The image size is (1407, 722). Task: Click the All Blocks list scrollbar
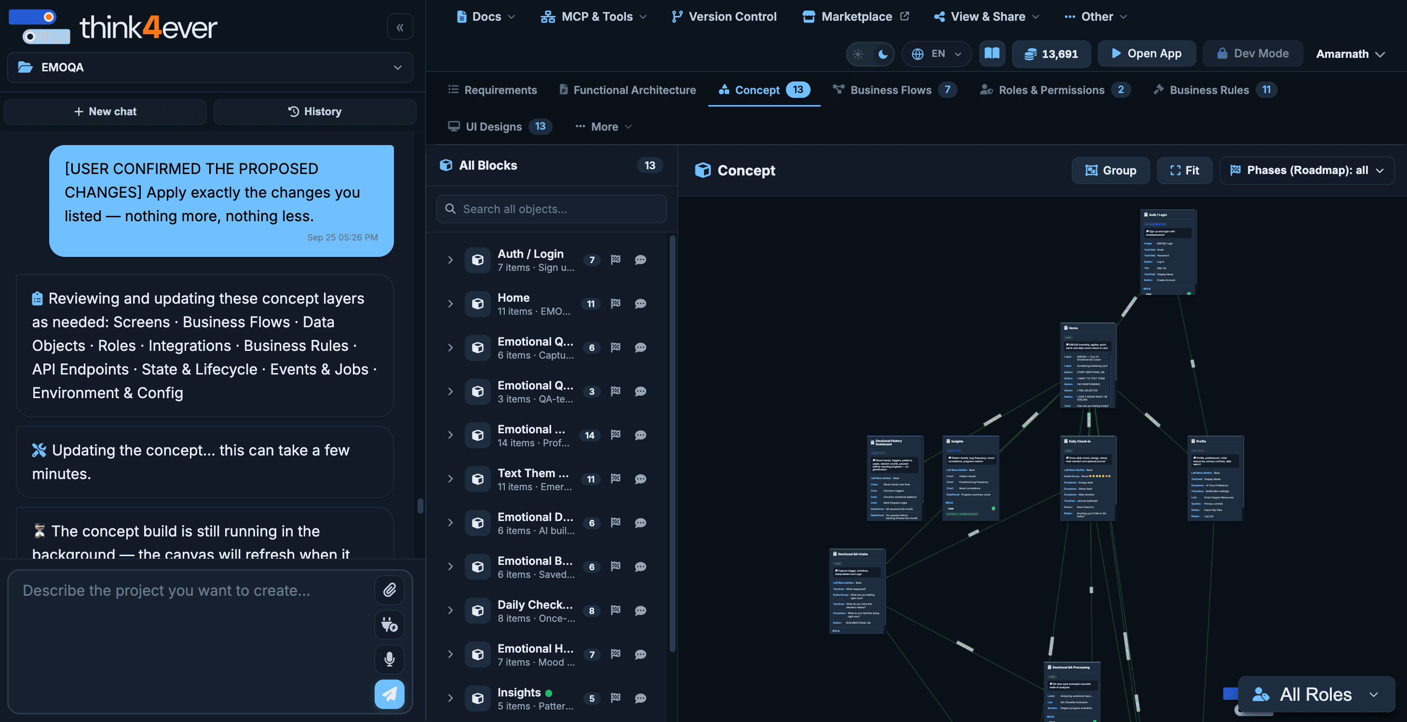tap(672, 443)
